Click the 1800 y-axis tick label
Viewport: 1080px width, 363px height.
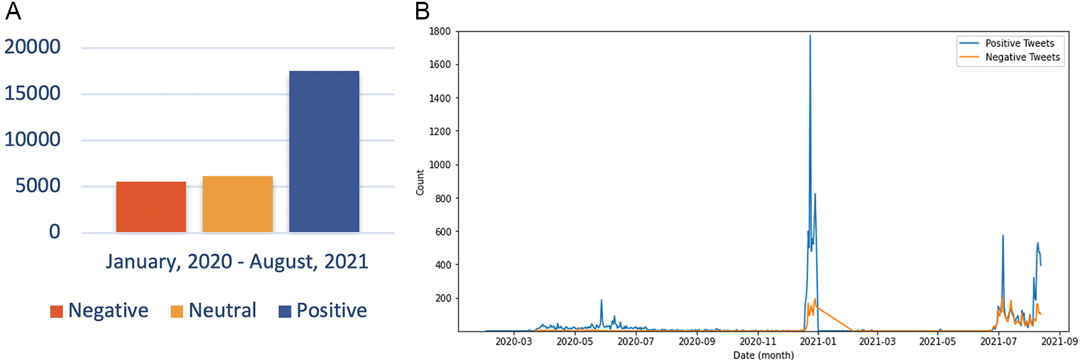point(440,31)
